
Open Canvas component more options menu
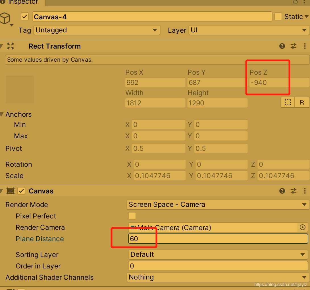click(305, 191)
